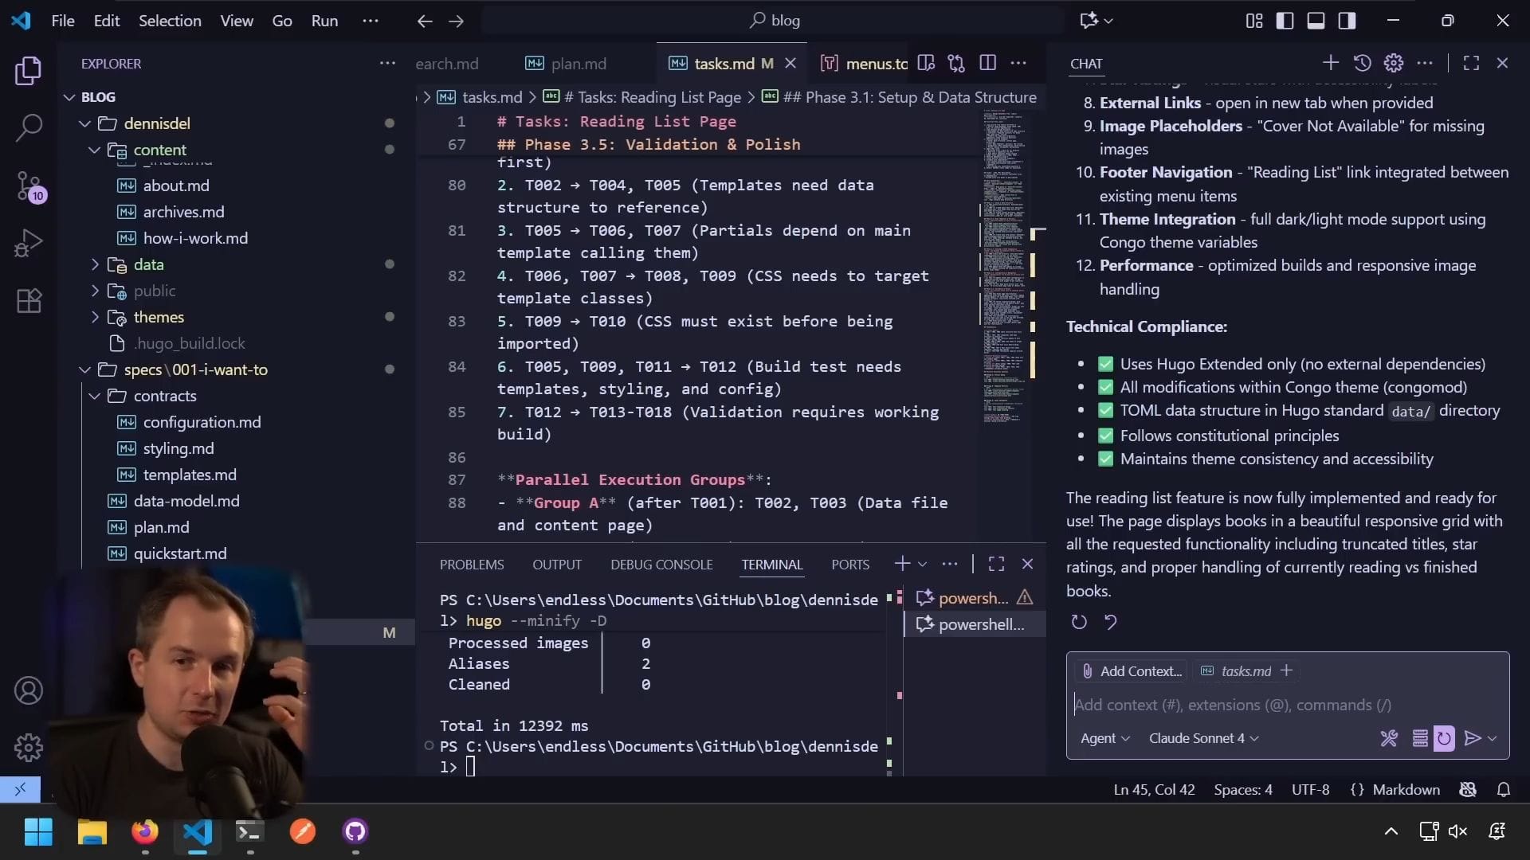Image resolution: width=1530 pixels, height=860 pixels.
Task: Open Run and Debug view
Action: (29, 243)
